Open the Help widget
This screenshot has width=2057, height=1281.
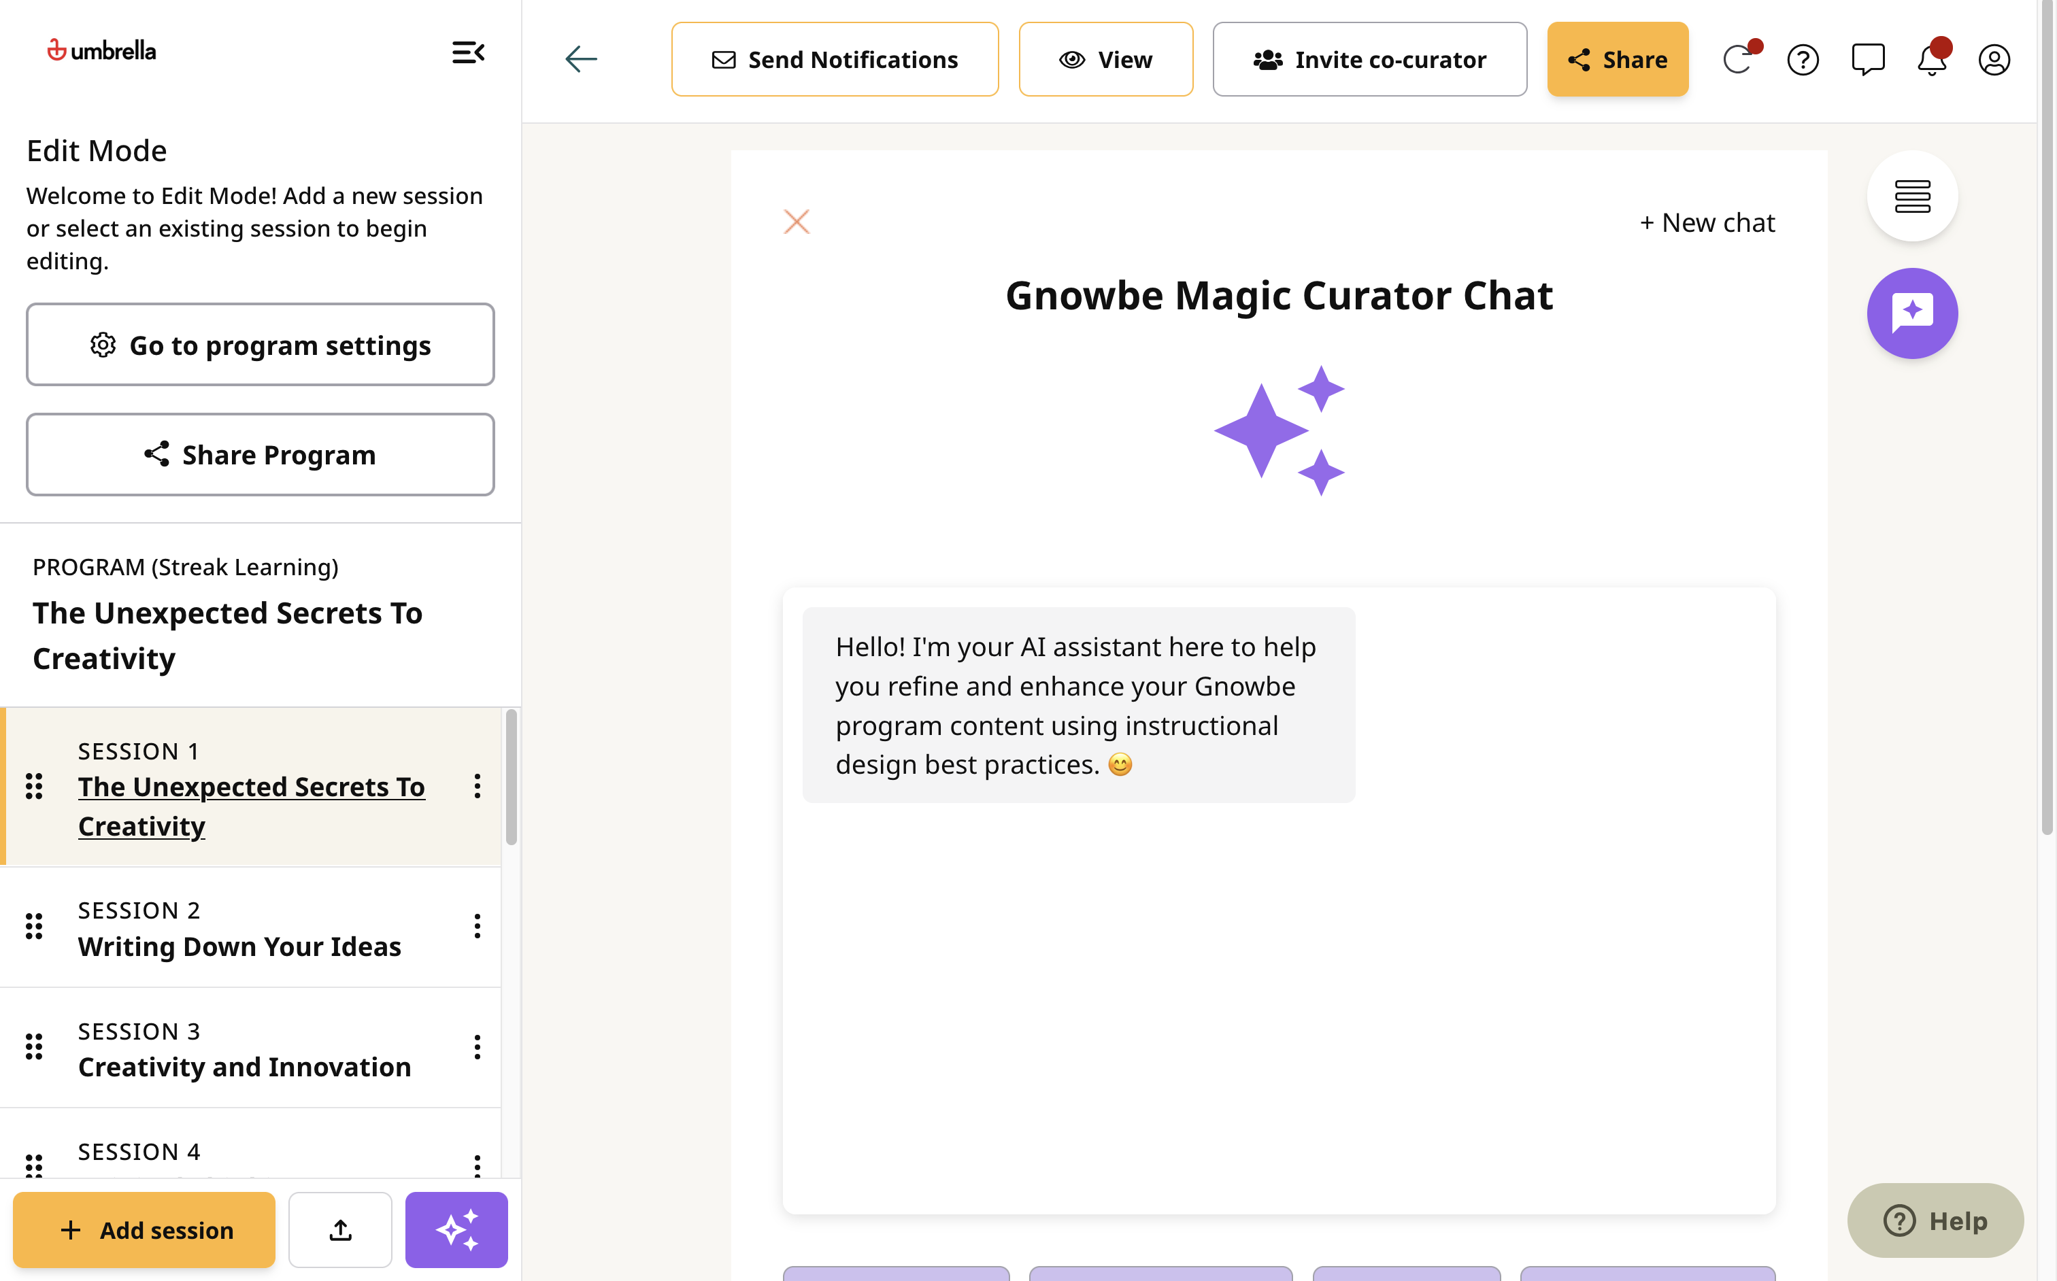click(x=1935, y=1220)
